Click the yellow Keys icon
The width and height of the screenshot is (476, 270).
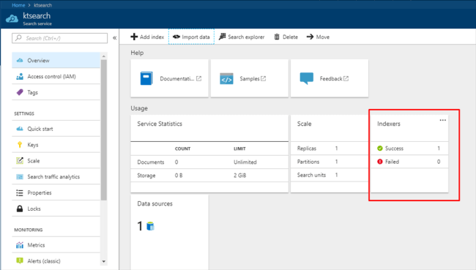(x=20, y=145)
